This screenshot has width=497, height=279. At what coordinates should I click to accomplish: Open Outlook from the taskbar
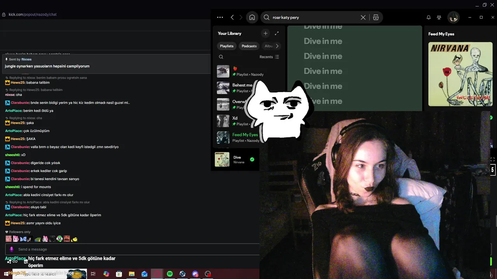pos(144,274)
